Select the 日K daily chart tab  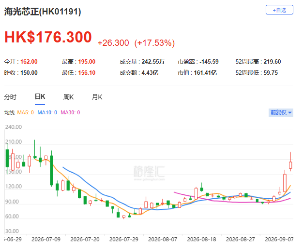coord(40,96)
